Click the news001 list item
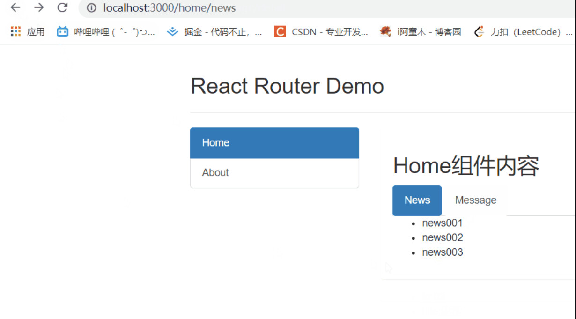 pos(442,223)
